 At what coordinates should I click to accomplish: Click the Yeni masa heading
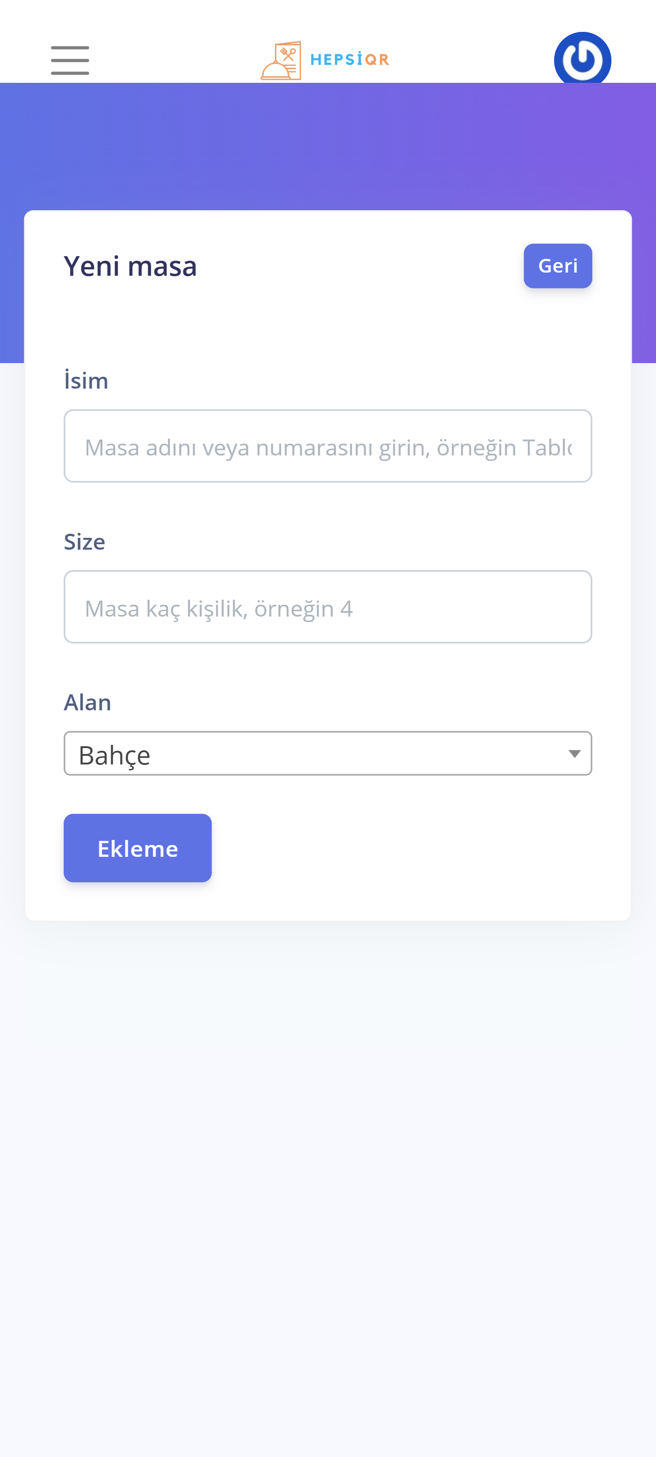click(x=130, y=266)
